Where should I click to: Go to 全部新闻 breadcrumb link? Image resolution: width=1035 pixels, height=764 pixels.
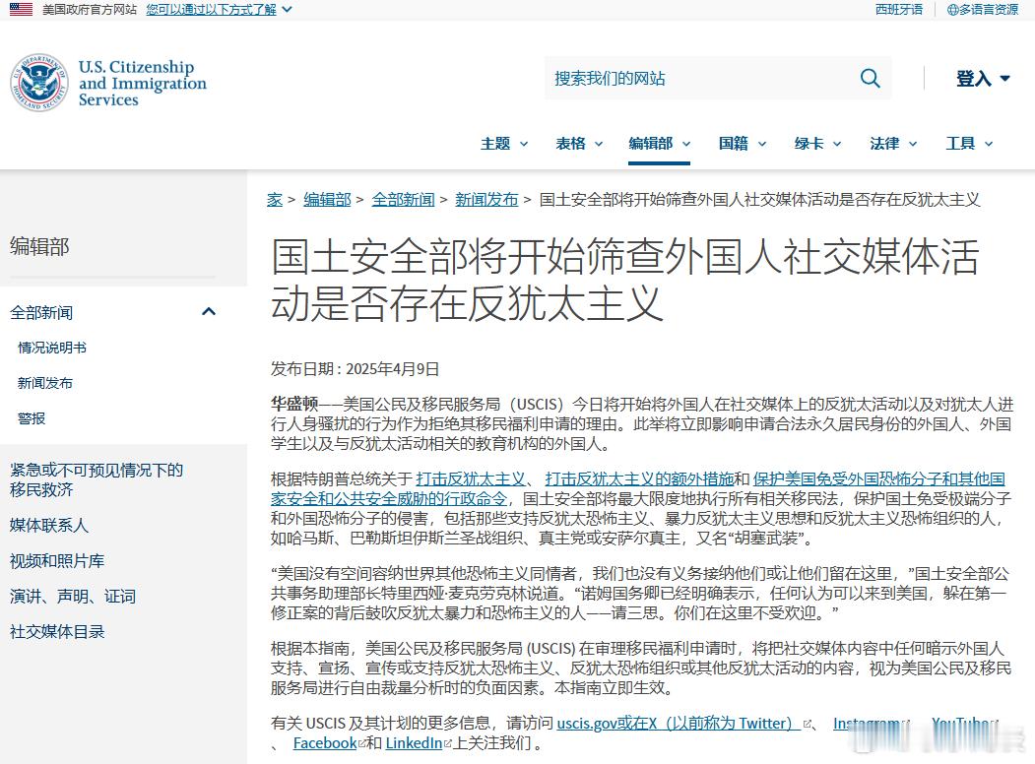(404, 199)
